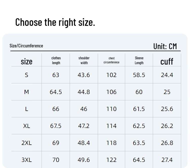Click the 'chest circumference' column header

pos(111,60)
